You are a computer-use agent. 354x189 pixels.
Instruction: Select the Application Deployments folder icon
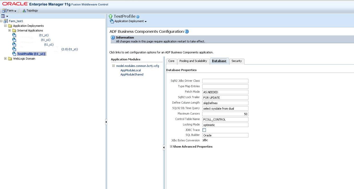[x=10, y=26]
